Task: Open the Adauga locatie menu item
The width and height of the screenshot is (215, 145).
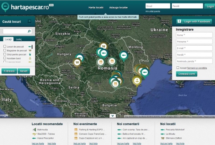Action: (x=118, y=7)
